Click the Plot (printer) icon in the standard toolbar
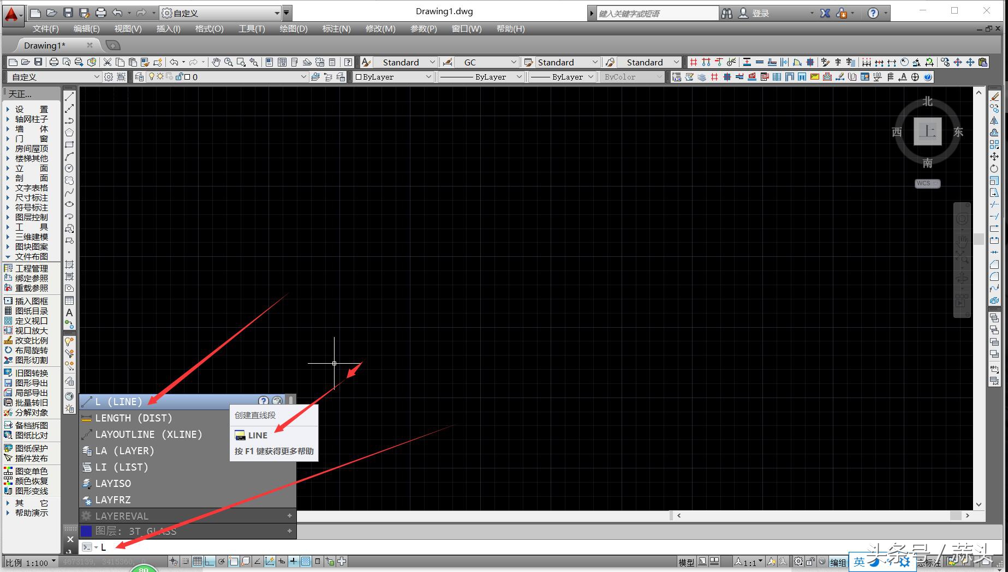 click(x=53, y=62)
